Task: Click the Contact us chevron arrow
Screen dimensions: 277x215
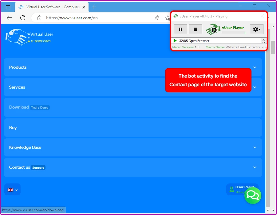Action: 255,167
